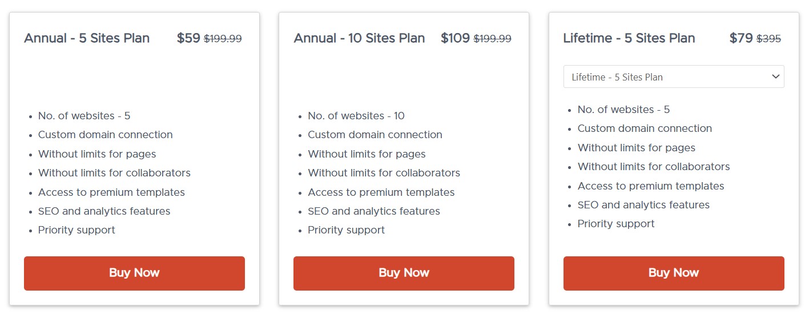
Task: Click "Access to premium templates" in Annual 5 Sites card
Action: click(x=111, y=192)
